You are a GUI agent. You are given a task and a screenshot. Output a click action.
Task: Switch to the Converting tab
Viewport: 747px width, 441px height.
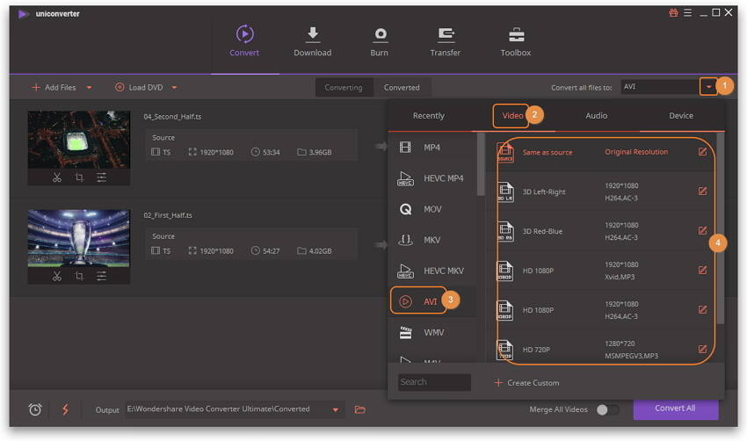[344, 88]
